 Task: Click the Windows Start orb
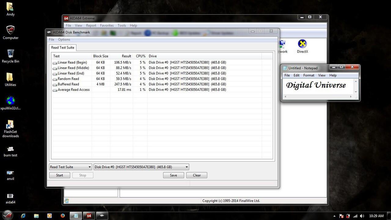(x=8, y=215)
